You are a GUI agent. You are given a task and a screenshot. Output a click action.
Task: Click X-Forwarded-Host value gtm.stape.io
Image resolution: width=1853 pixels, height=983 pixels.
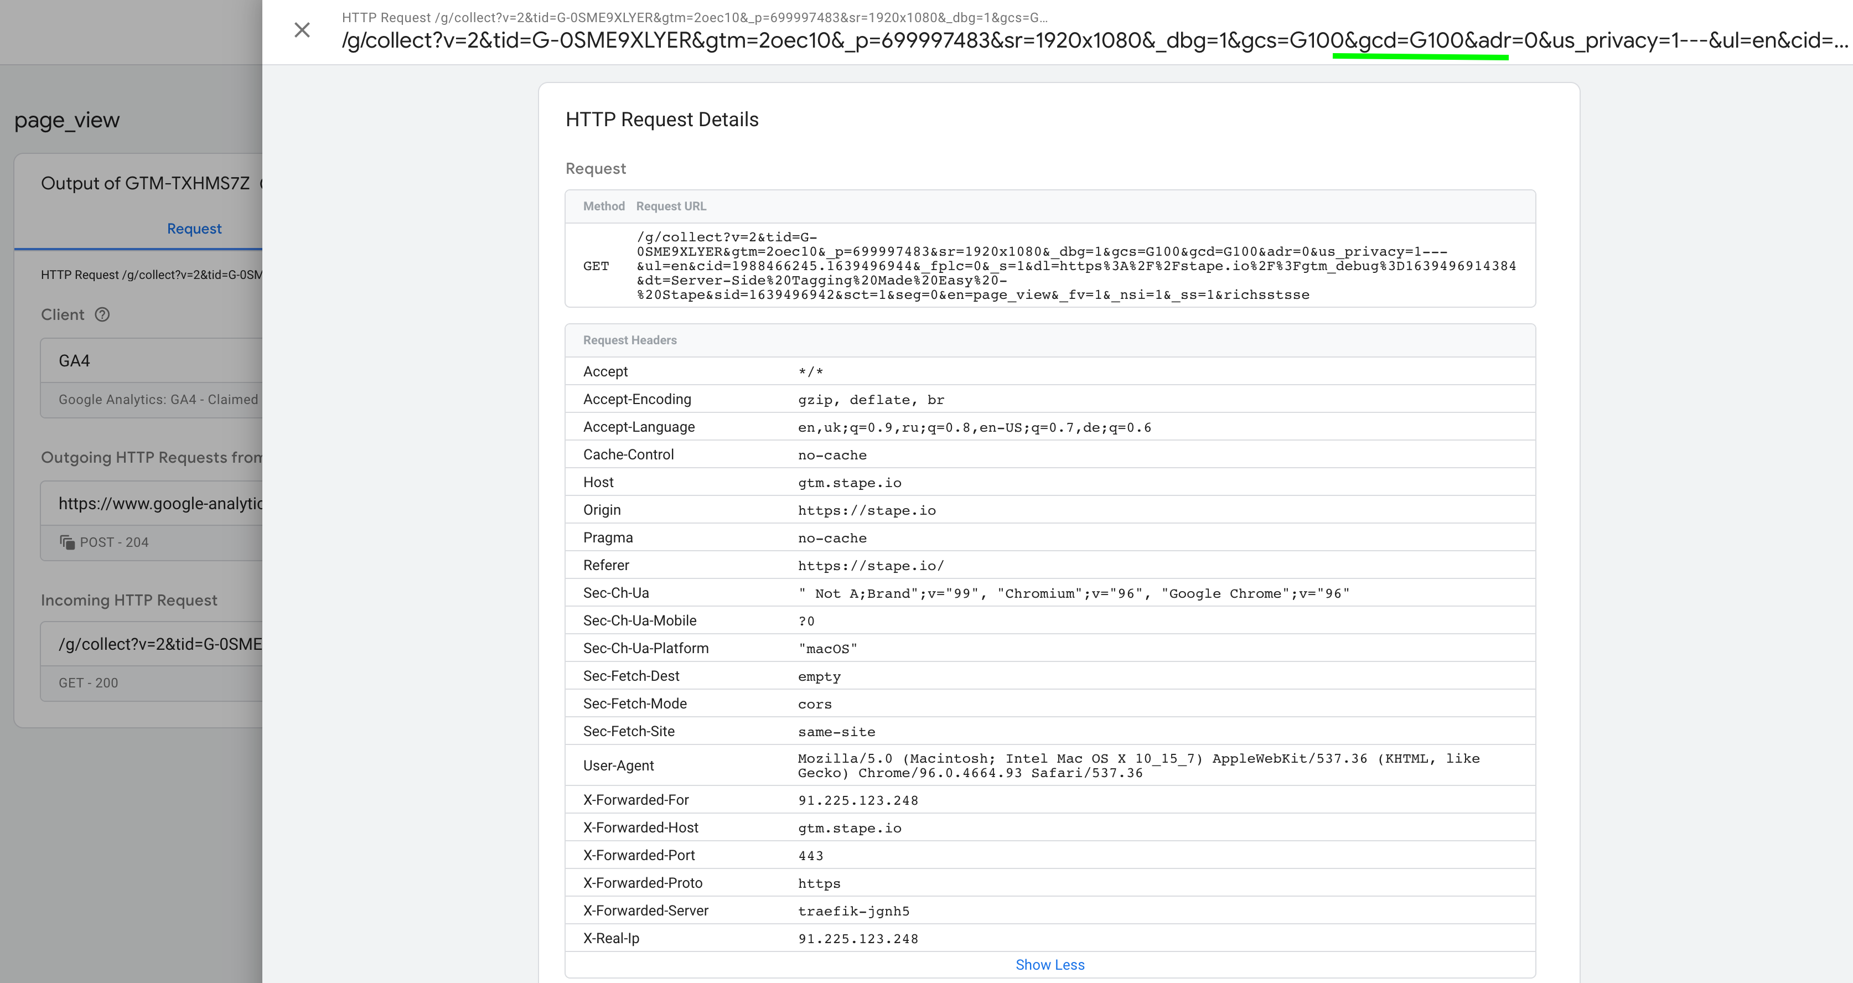(x=850, y=828)
